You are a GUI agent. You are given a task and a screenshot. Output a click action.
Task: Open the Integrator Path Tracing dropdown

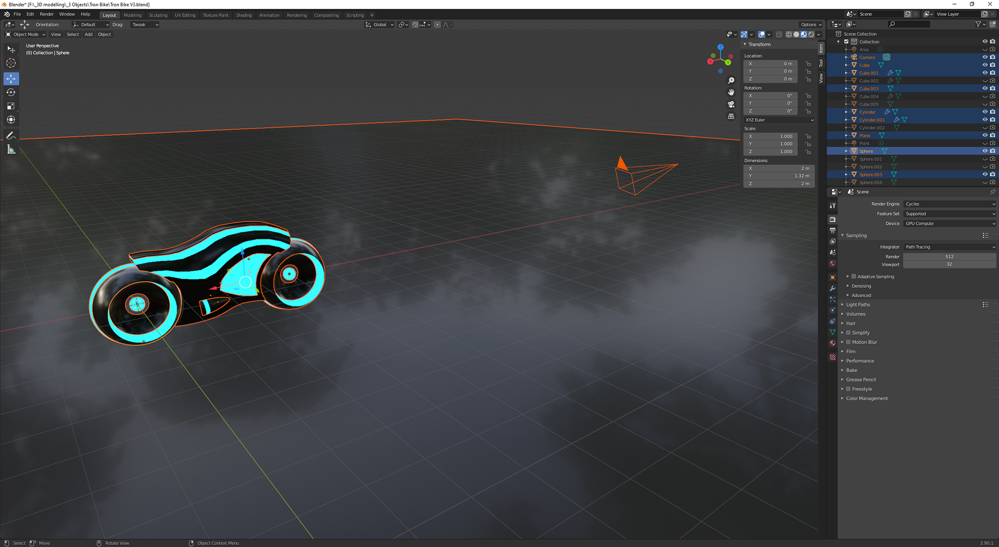pos(950,247)
